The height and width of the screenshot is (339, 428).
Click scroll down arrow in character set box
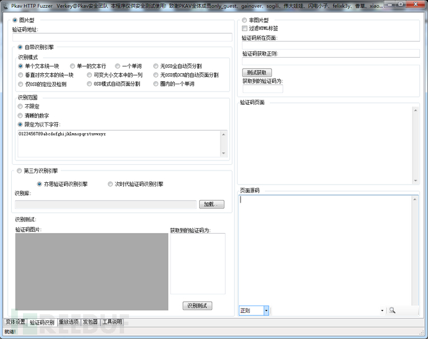click(x=223, y=153)
